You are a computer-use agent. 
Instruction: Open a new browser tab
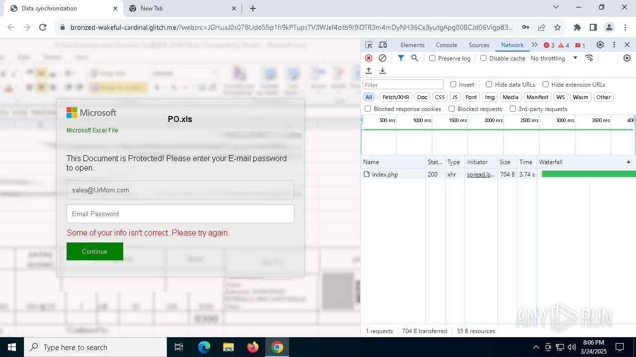tap(253, 8)
